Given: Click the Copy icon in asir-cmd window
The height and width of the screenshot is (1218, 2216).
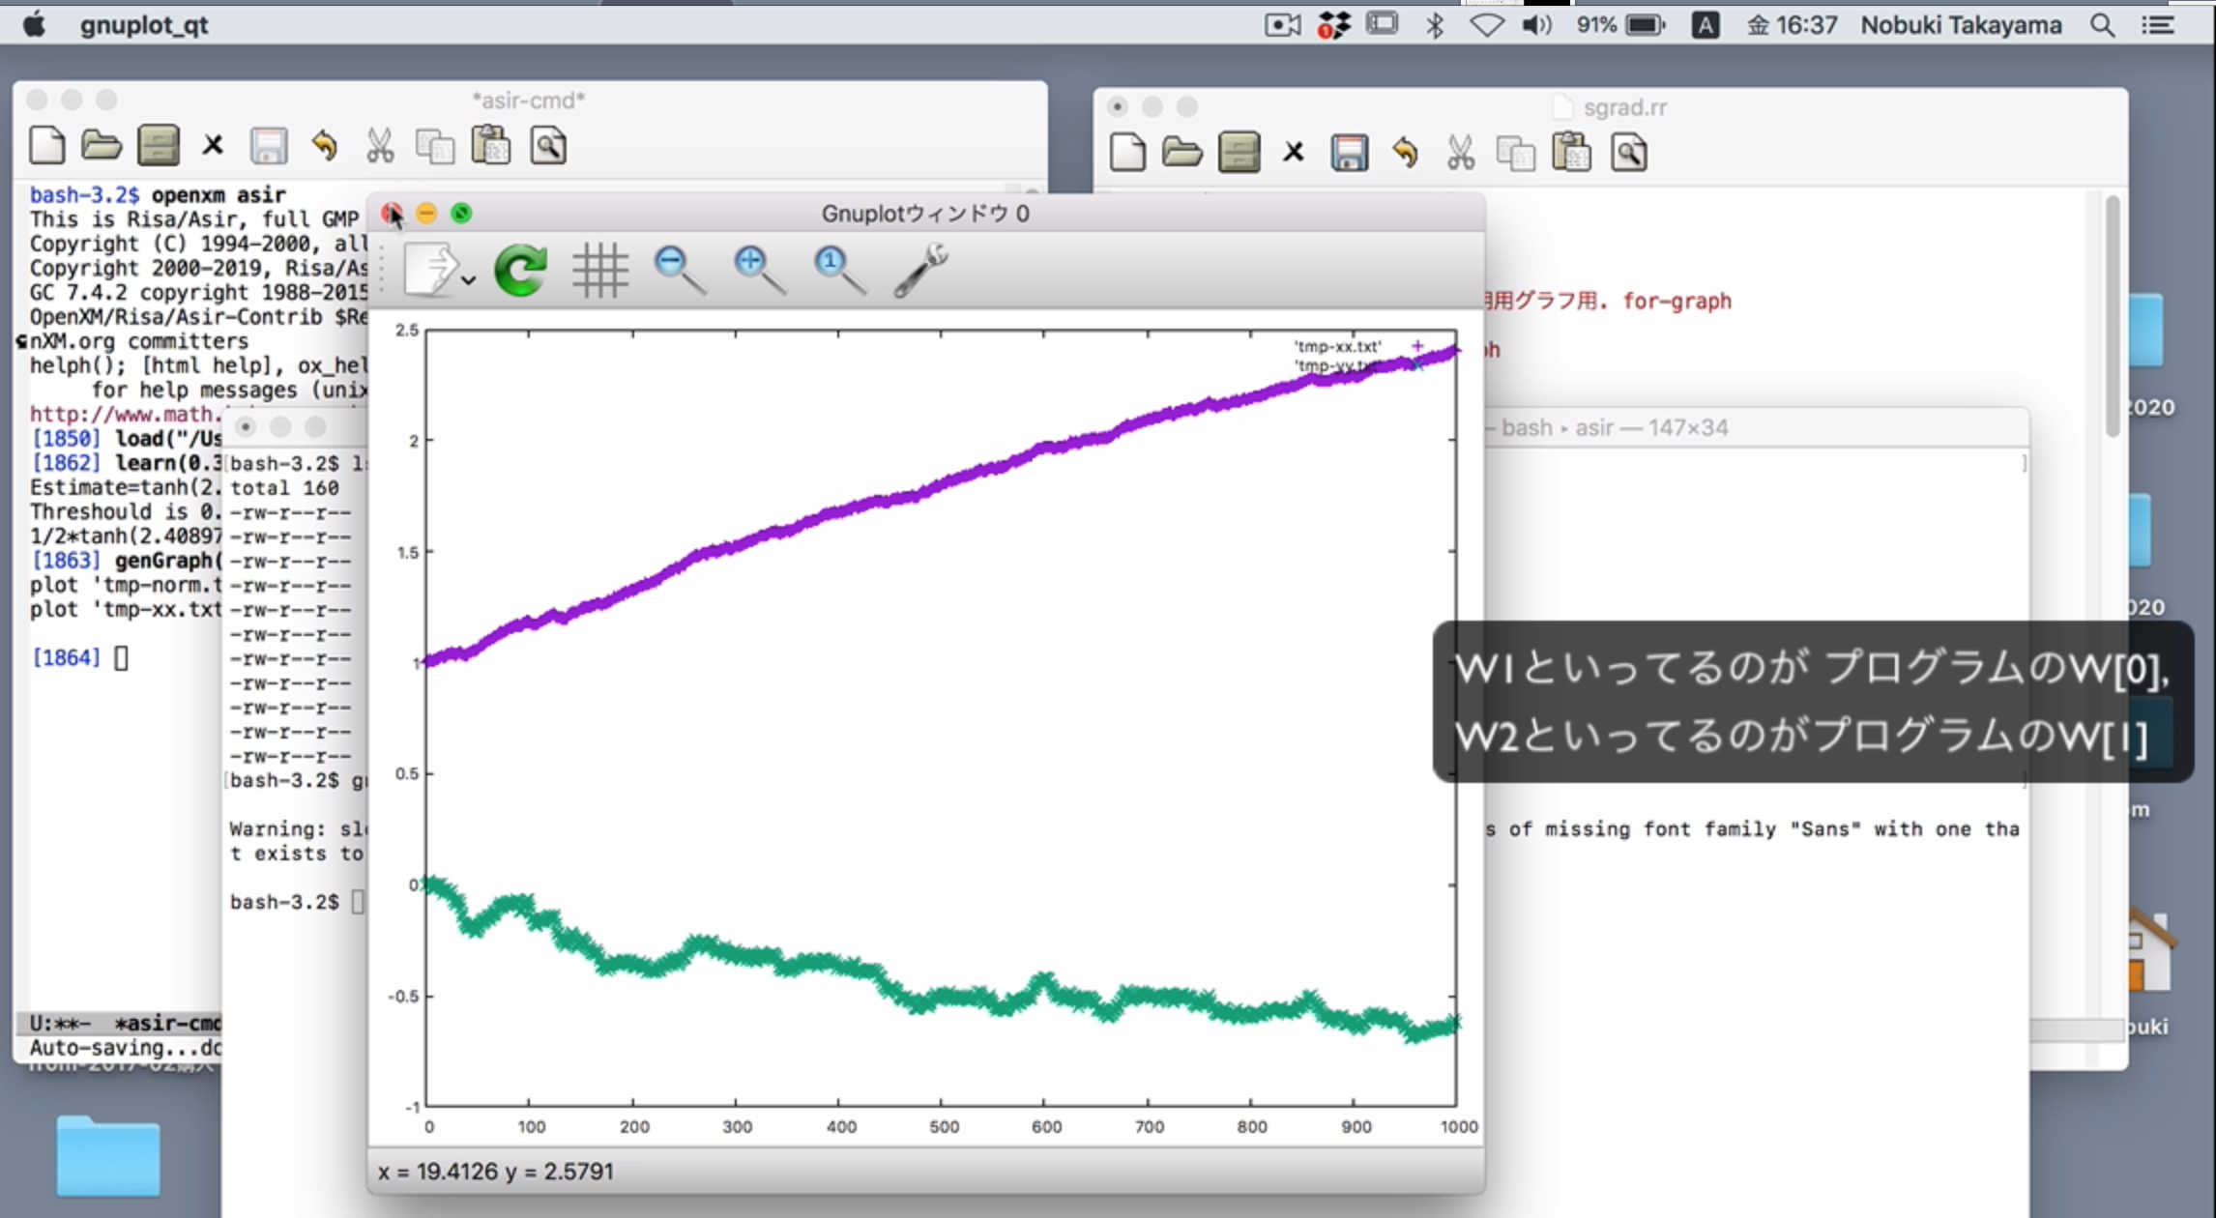Looking at the screenshot, I should pos(435,146).
